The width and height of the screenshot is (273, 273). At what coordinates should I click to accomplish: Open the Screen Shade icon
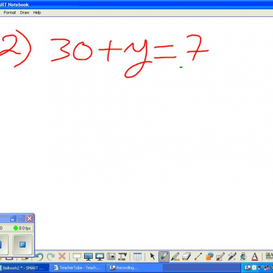click(77, 257)
